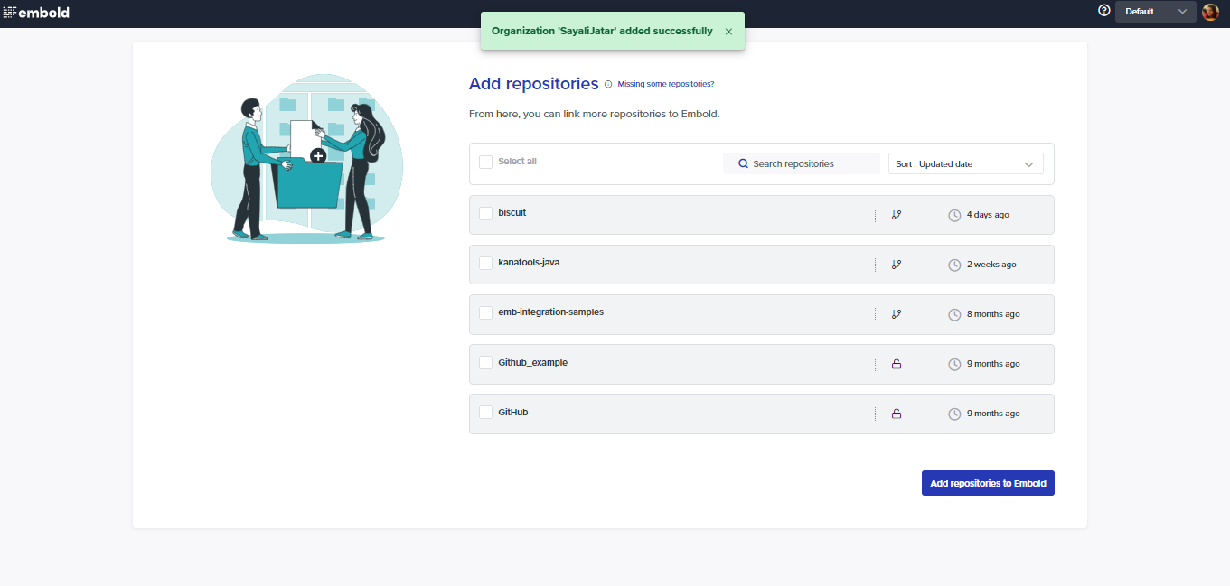1230x586 pixels.
Task: Click the lock icon in GitHub row
Action: [x=897, y=414]
